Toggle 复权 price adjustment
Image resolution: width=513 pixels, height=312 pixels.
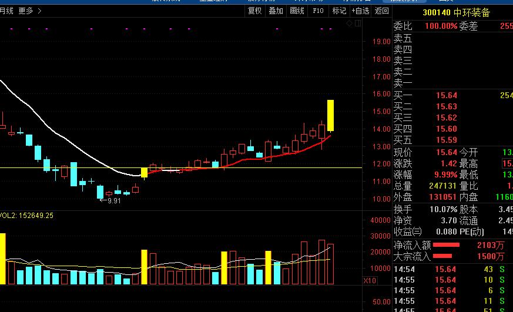click(254, 11)
